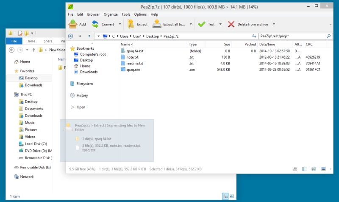Select the note.txt file
This screenshot has width=339, height=202.
(x=132, y=57)
